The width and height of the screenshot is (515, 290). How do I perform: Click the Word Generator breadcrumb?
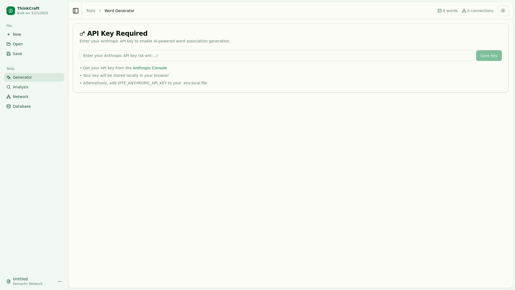(119, 11)
